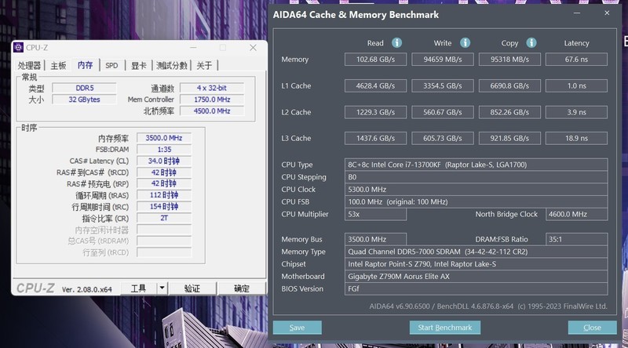Switch to the 测试分数 tab in CPU-Z
The image size is (628, 348).
[172, 66]
